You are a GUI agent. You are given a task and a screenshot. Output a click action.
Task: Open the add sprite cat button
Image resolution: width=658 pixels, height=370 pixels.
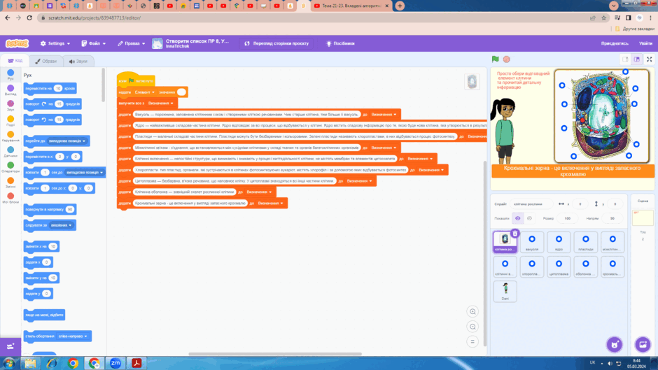[615, 344]
